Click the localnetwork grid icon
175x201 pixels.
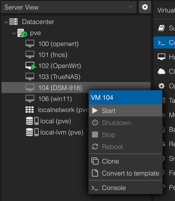(30, 110)
